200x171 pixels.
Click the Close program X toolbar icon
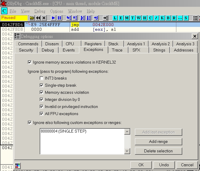(44, 18)
